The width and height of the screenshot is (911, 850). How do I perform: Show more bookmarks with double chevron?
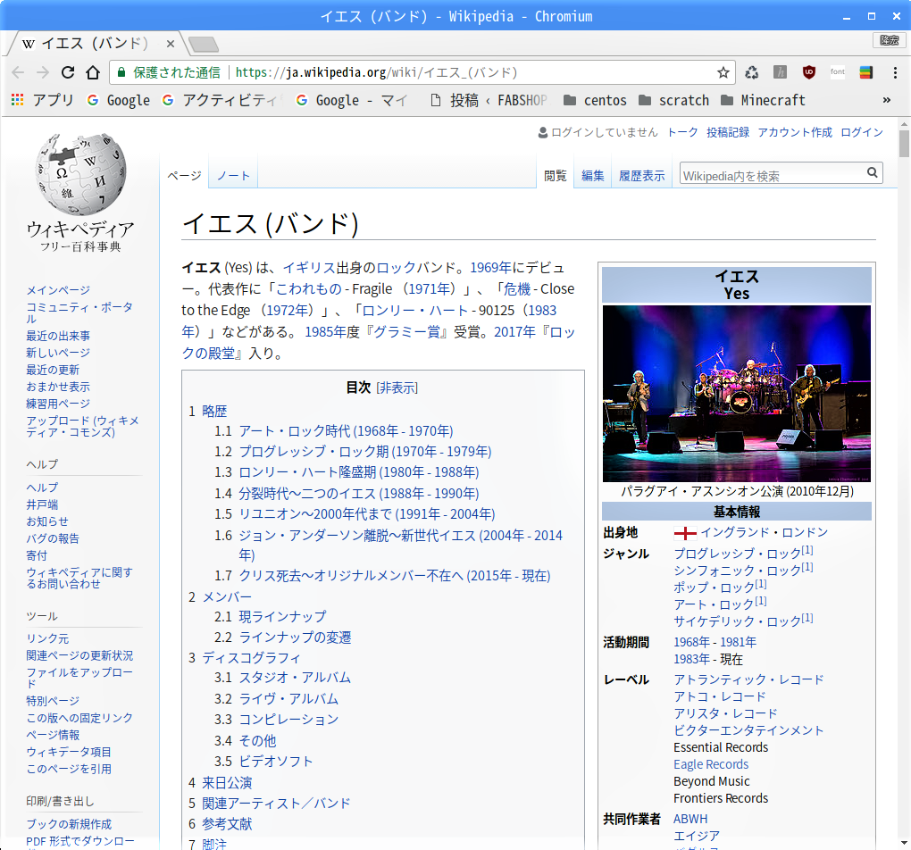(887, 100)
